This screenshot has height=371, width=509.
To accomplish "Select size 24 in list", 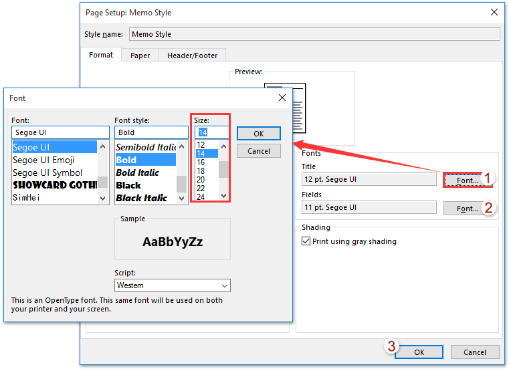I will click(x=207, y=197).
